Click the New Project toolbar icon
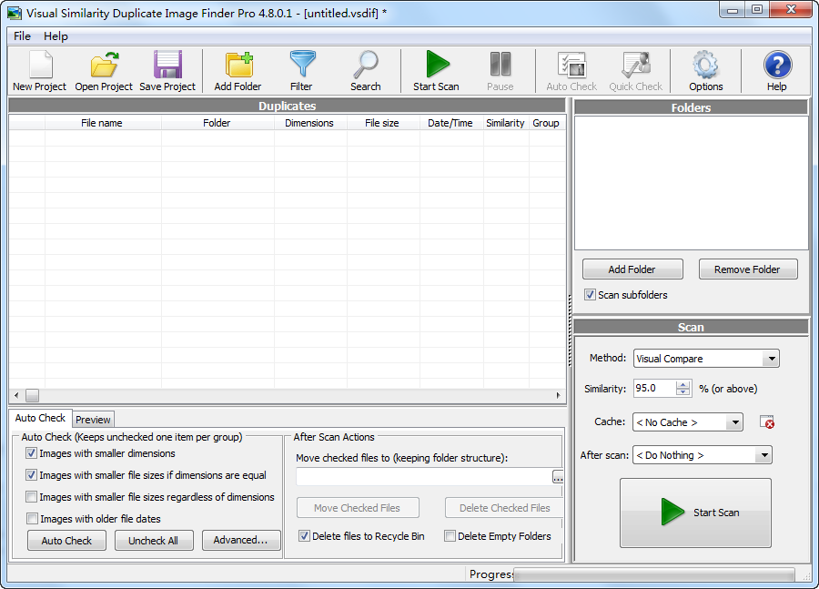819x589 pixels. click(40, 66)
